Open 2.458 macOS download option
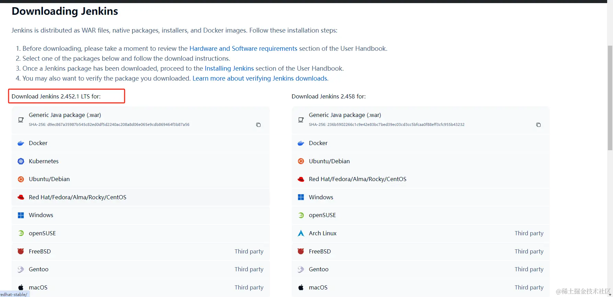The width and height of the screenshot is (613, 297). click(x=421, y=287)
